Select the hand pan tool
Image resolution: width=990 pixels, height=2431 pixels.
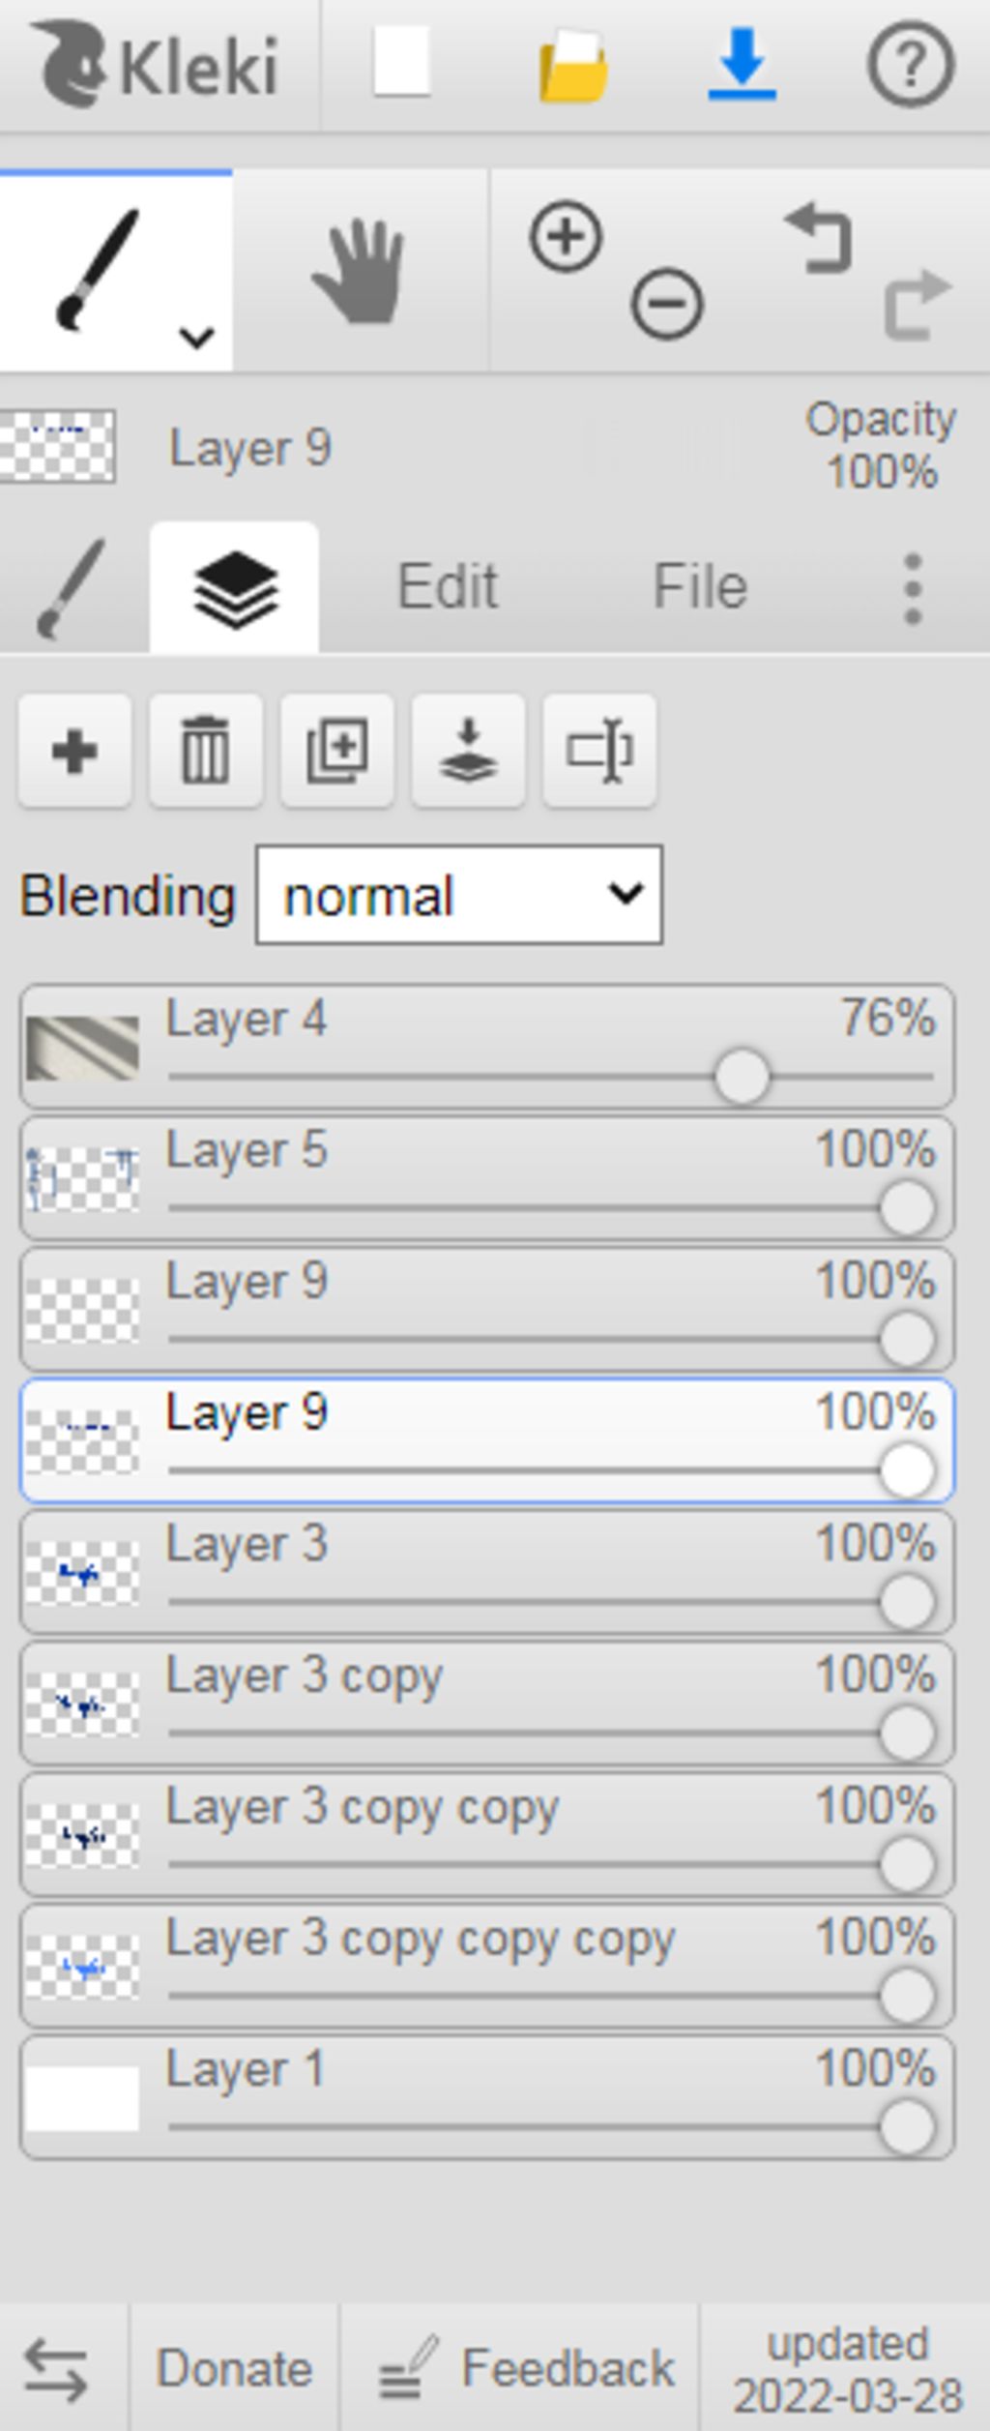click(x=359, y=272)
